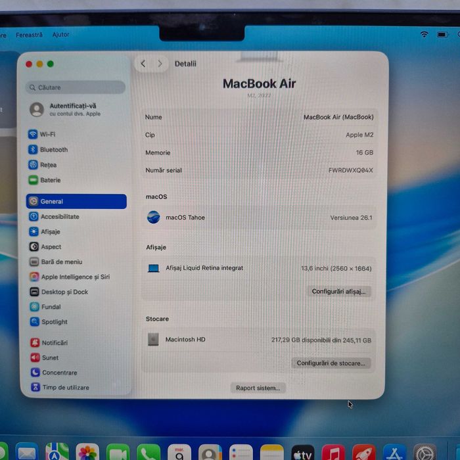Open Sunet settings in the sidebar
The width and height of the screenshot is (460, 460).
point(44,357)
